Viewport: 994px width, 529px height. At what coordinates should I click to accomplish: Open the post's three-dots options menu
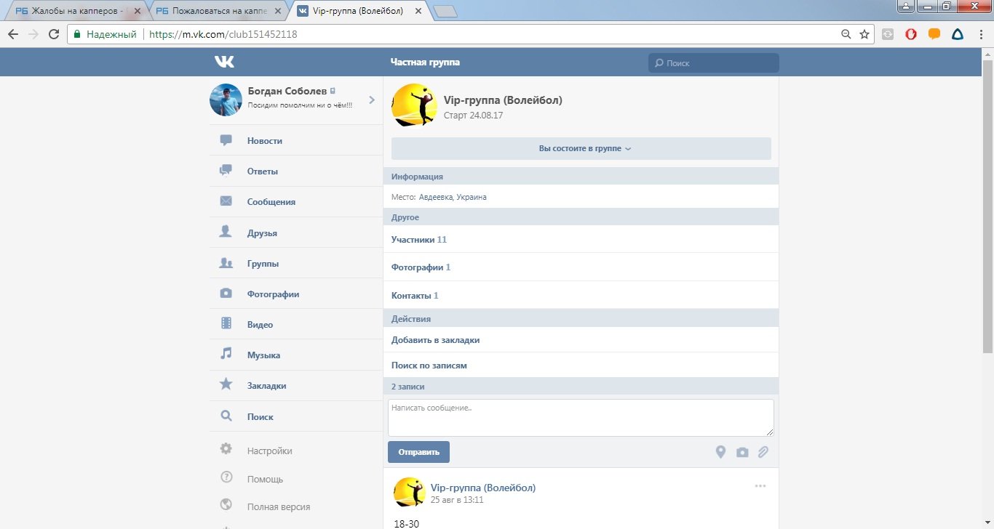(760, 486)
